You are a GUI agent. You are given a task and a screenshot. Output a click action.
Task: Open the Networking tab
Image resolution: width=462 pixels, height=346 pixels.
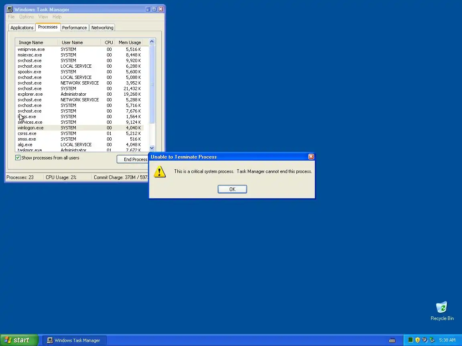(102, 28)
